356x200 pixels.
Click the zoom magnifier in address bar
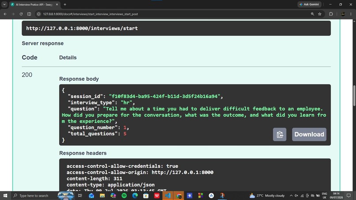click(312, 14)
